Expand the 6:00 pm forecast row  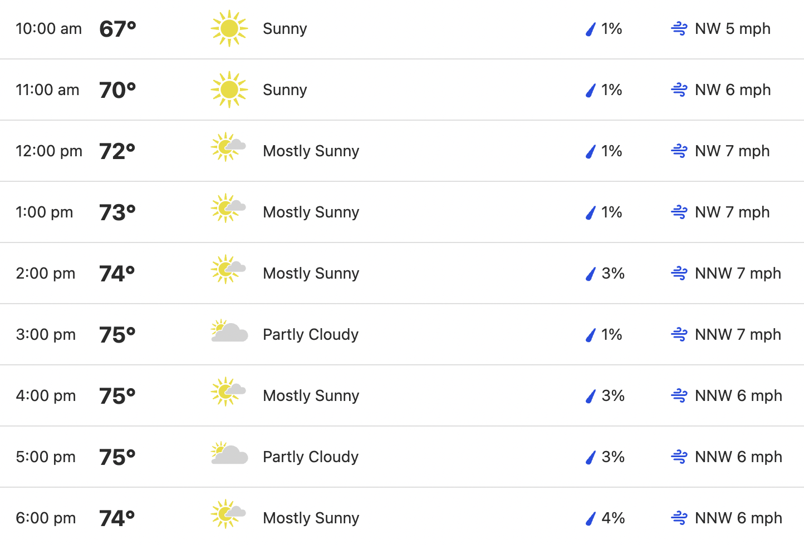pyautogui.click(x=402, y=517)
